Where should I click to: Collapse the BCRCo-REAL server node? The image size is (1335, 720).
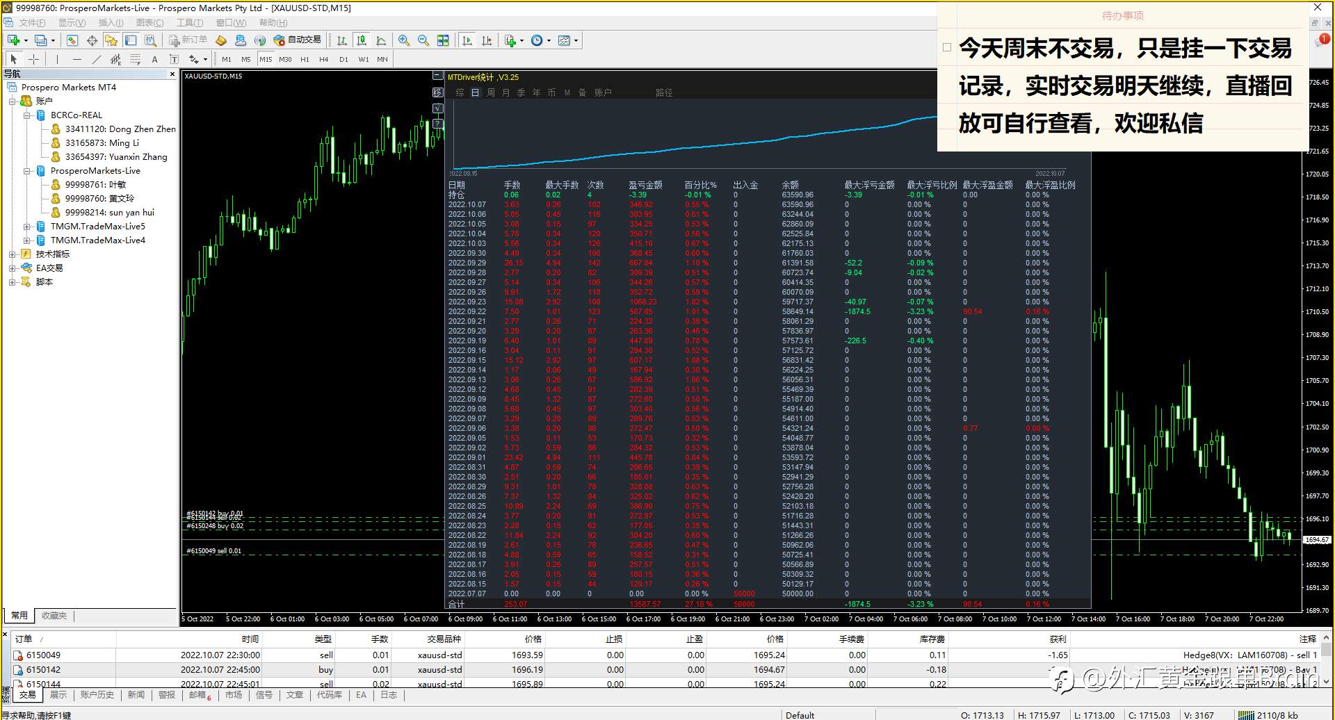pyautogui.click(x=26, y=115)
